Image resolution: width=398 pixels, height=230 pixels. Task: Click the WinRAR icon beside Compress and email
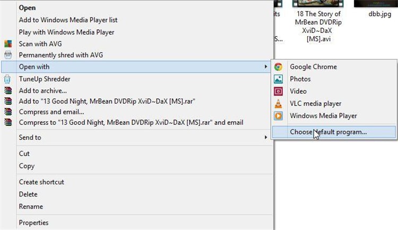click(x=8, y=112)
